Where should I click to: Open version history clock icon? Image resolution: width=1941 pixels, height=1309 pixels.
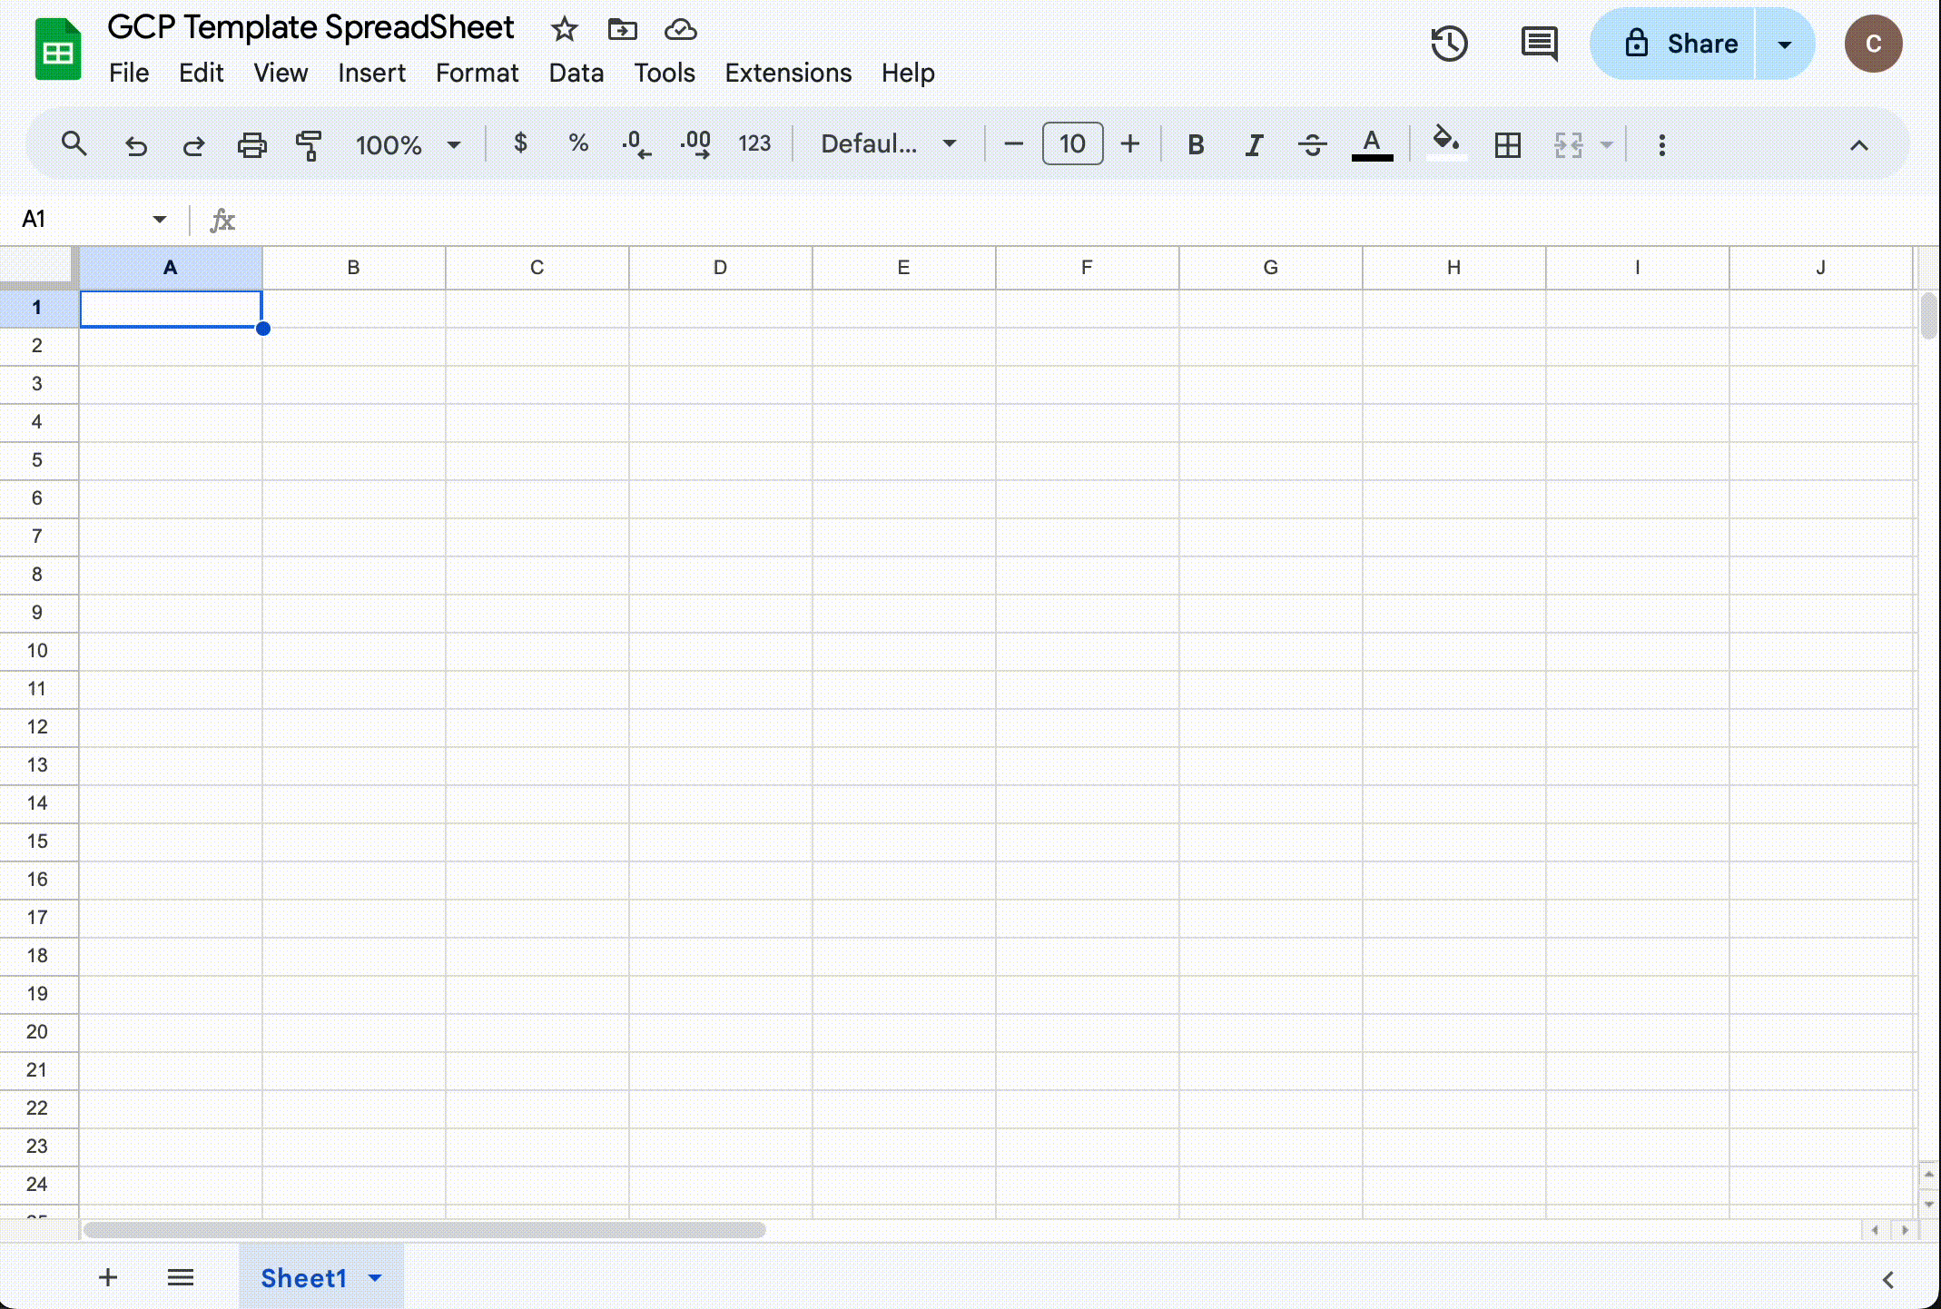coord(1449,44)
